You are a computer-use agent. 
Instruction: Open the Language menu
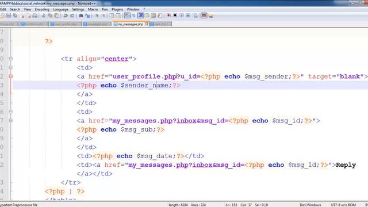(60, 9)
